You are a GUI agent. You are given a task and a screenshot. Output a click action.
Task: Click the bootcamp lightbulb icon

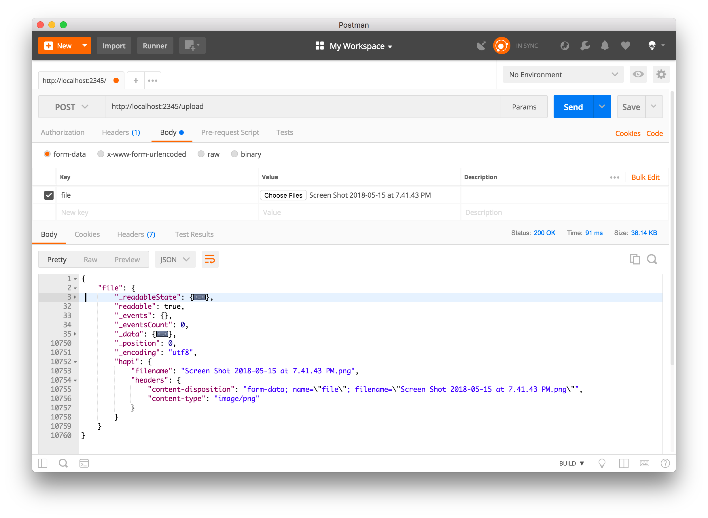pyautogui.click(x=602, y=464)
